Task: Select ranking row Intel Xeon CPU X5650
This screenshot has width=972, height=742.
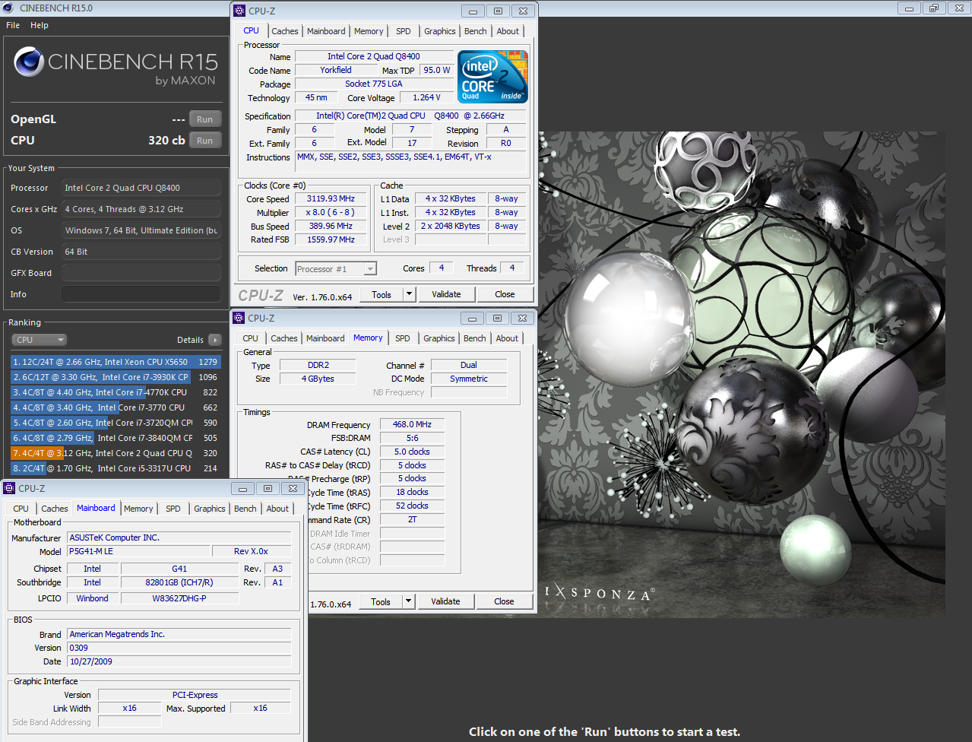Action: pyautogui.click(x=116, y=362)
